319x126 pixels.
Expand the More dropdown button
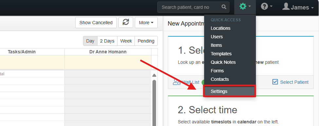(146, 23)
